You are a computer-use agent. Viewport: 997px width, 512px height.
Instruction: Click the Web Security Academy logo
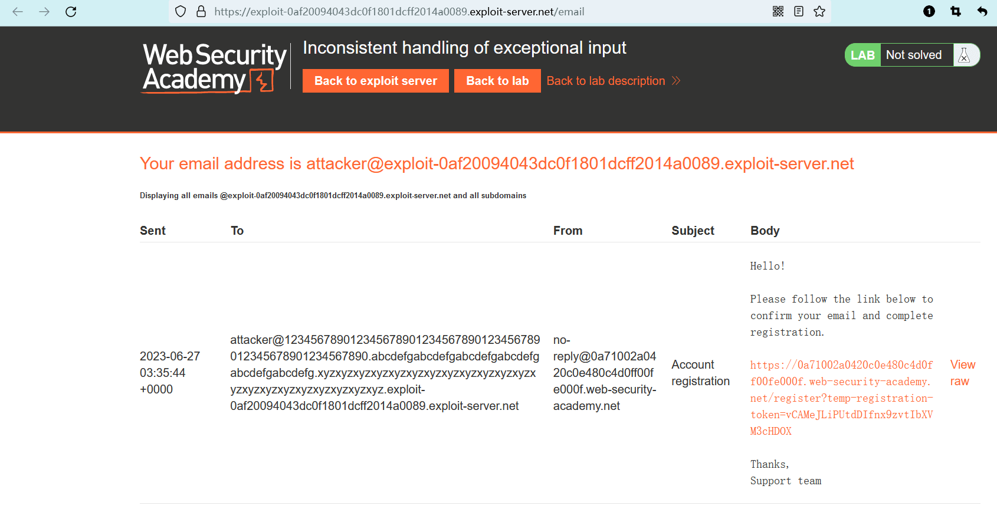(214, 68)
